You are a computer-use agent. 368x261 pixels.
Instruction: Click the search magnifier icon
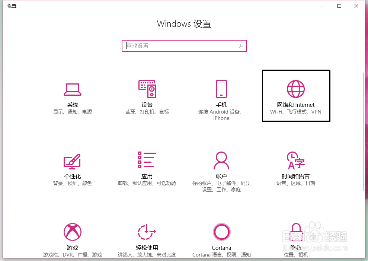241,46
